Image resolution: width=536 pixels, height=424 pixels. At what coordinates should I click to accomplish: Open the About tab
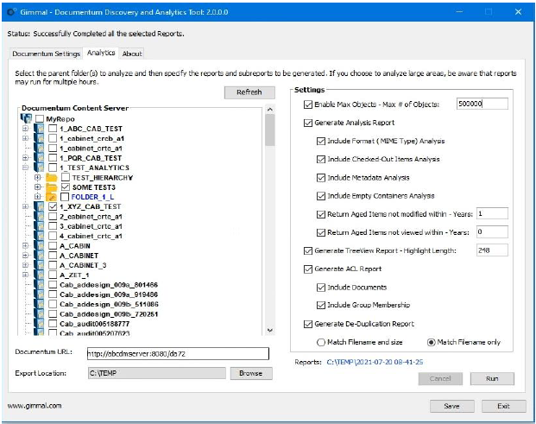132,54
